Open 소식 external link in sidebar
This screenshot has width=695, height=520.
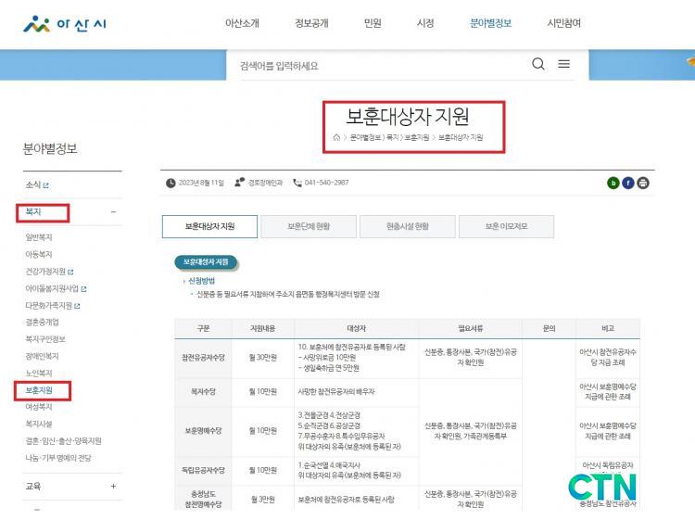pos(37,184)
